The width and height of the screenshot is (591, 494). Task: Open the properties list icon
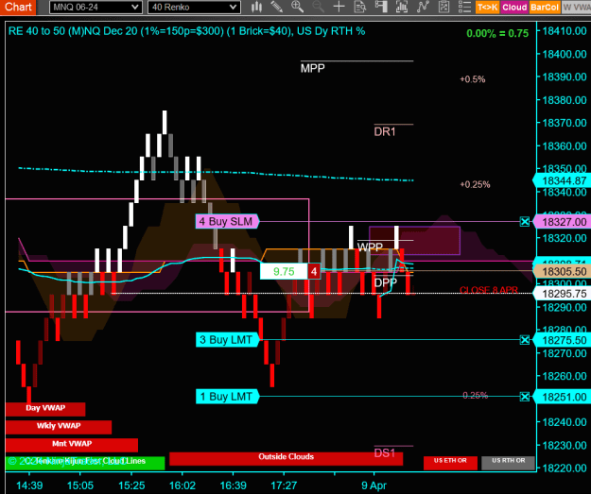[464, 7]
